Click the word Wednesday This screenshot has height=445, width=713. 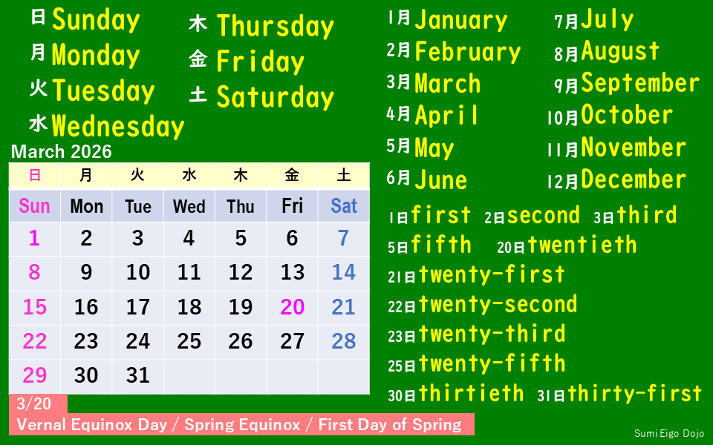pyautogui.click(x=118, y=127)
